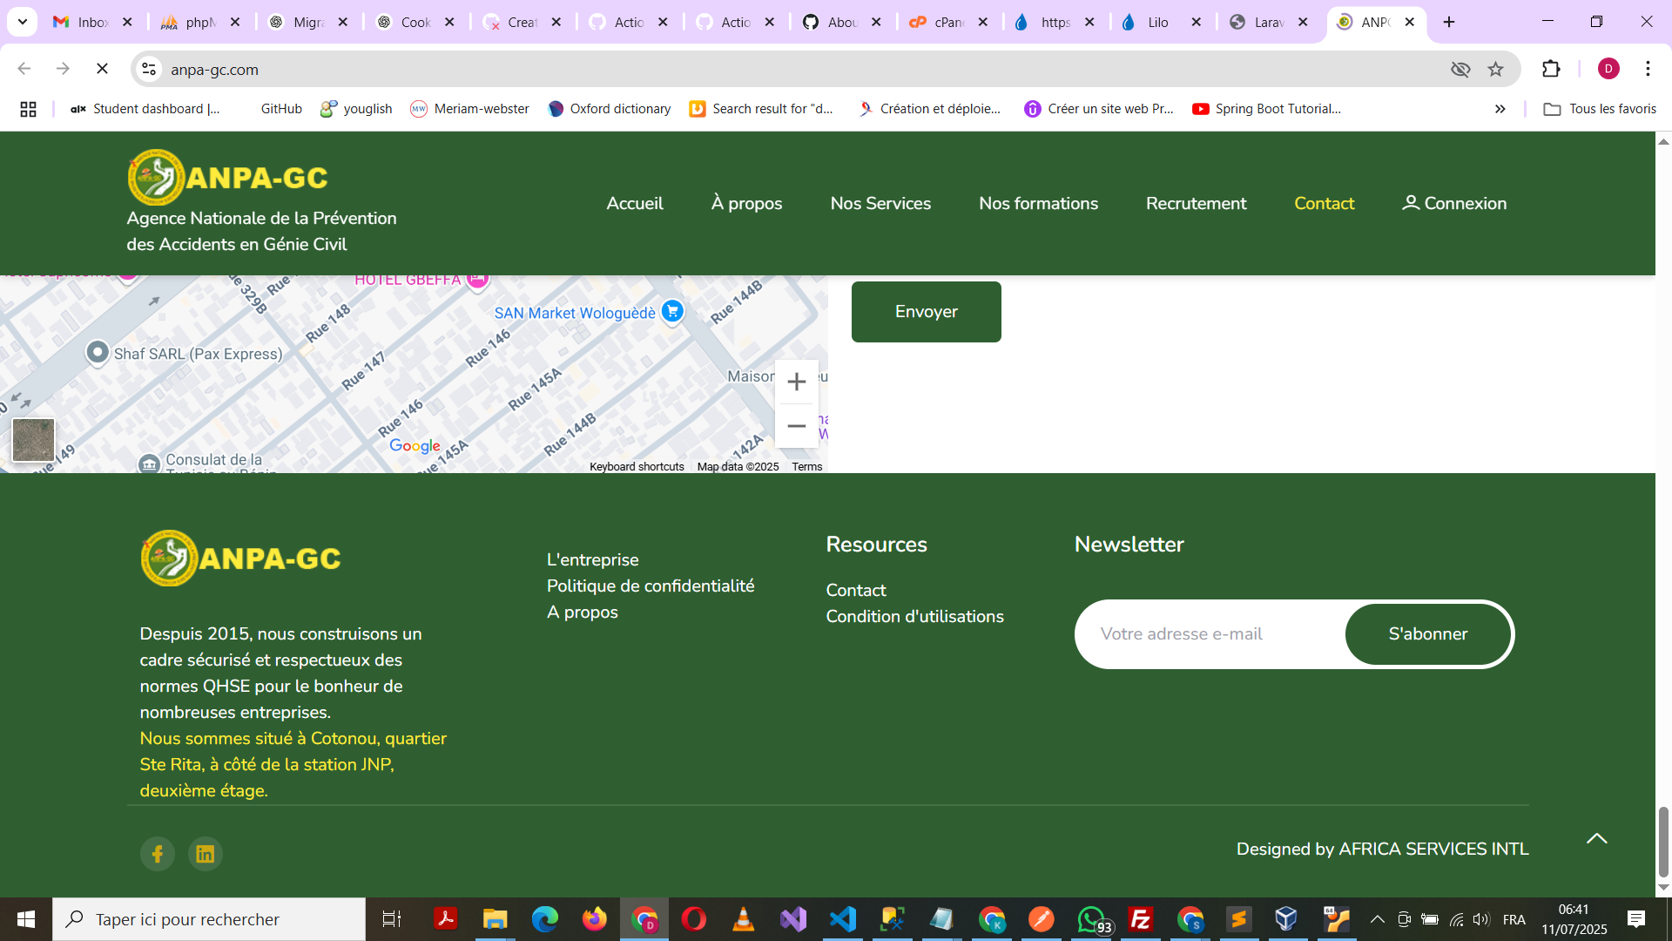Click the Envoyer button
The image size is (1672, 941).
pyautogui.click(x=926, y=312)
